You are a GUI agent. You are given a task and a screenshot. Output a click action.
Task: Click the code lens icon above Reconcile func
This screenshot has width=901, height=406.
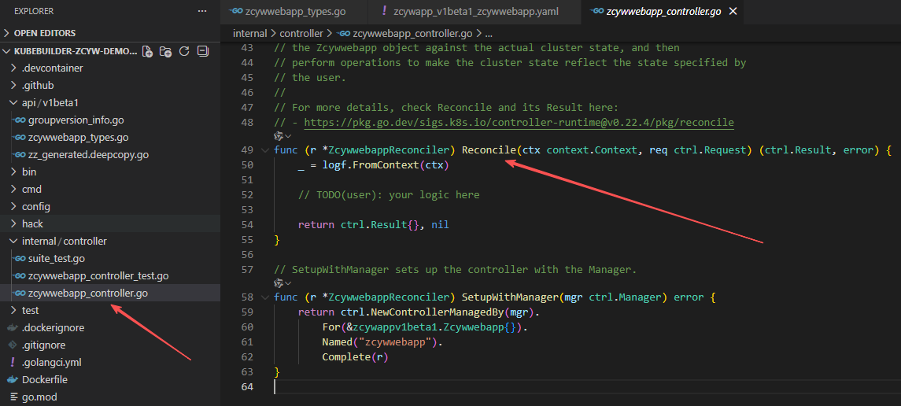tap(278, 136)
